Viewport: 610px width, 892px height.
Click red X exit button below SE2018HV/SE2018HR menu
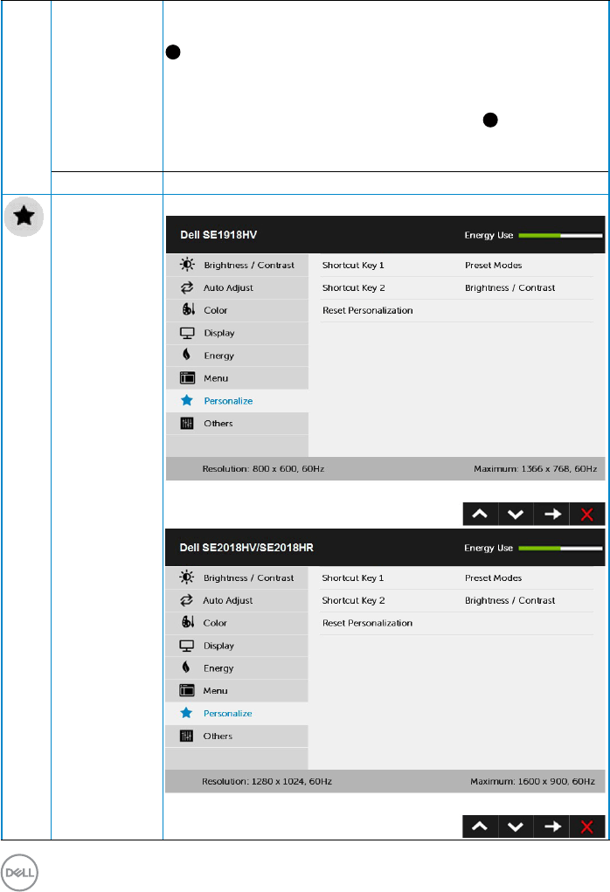click(586, 826)
